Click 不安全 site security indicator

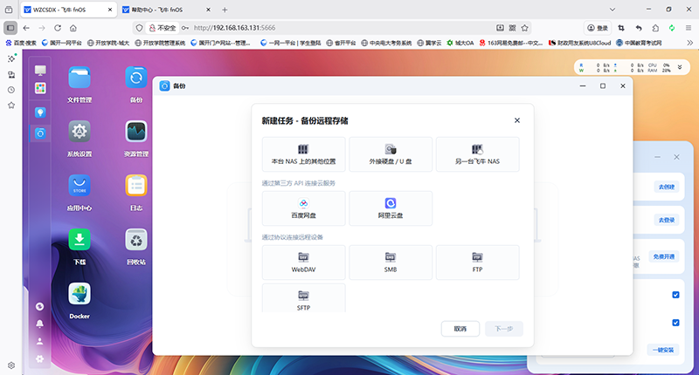[x=163, y=28]
